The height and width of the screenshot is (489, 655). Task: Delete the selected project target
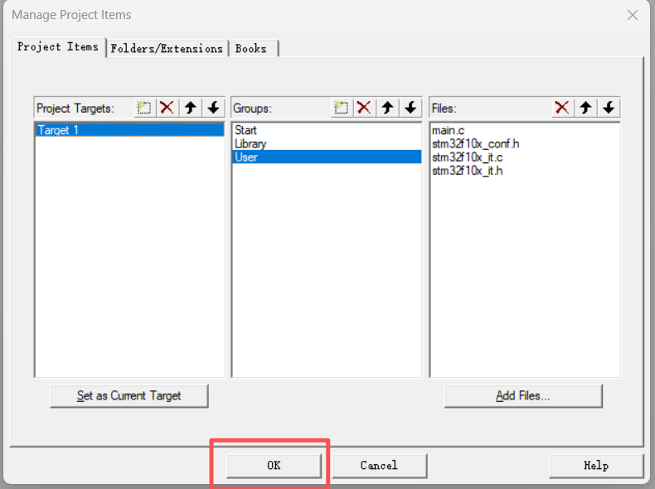coord(167,108)
